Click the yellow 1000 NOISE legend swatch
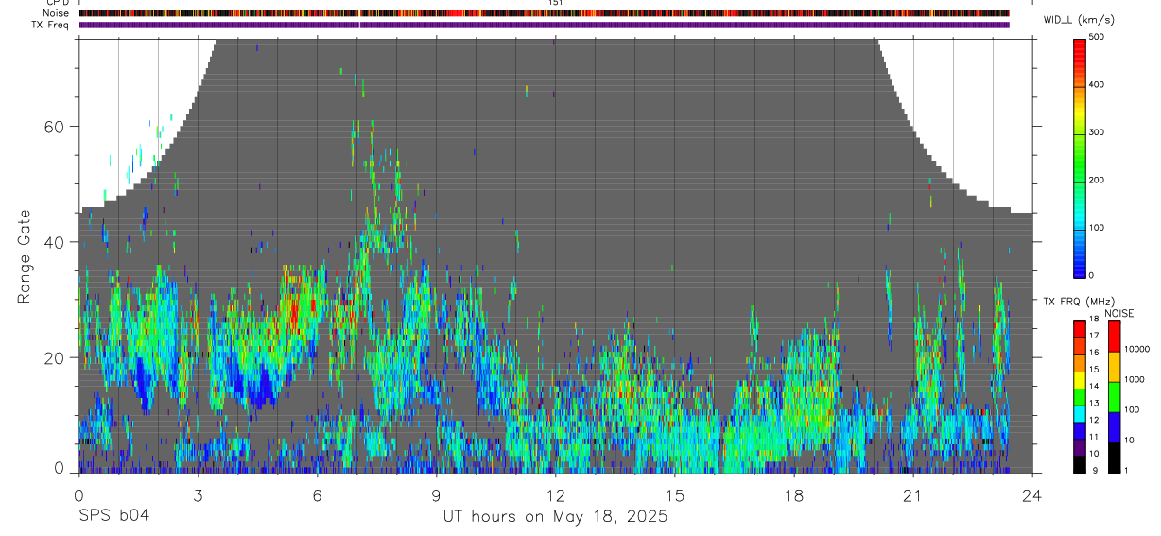This screenshot has width=1161, height=536. (x=1115, y=367)
